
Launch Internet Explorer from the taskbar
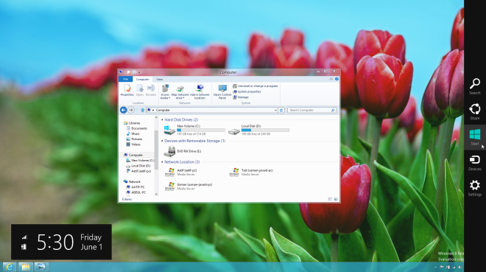coord(10,267)
